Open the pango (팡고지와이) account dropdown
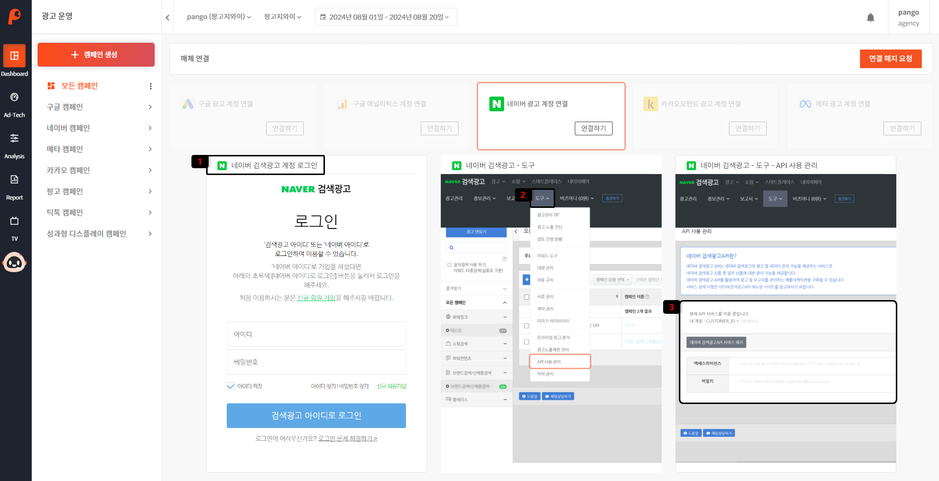939x481 pixels. click(219, 17)
